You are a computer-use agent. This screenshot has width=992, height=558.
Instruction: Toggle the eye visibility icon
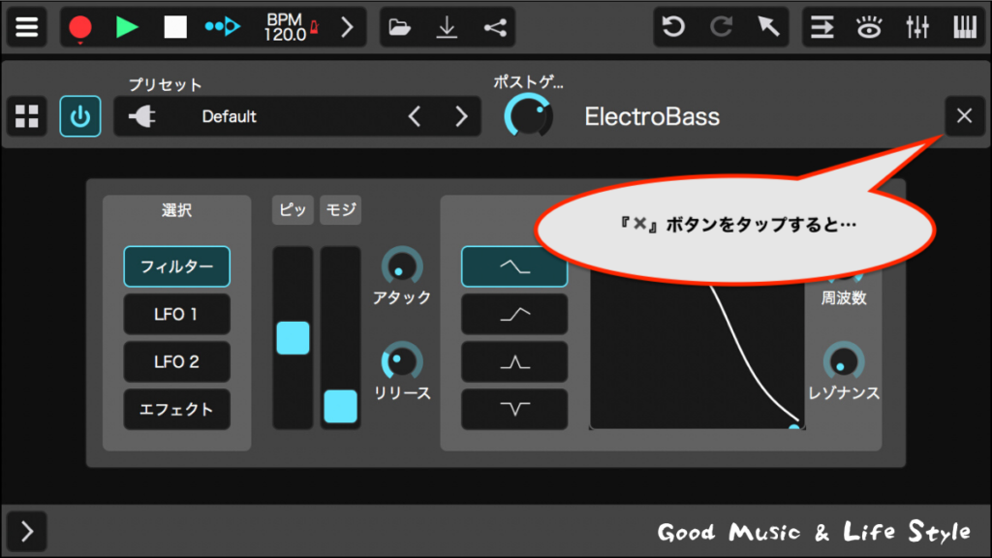tap(869, 27)
